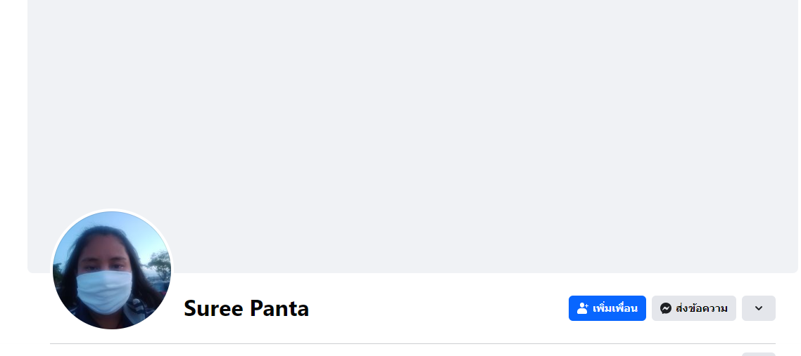Click the down-chevron icon in the profile actions
801x356 pixels.
click(758, 308)
